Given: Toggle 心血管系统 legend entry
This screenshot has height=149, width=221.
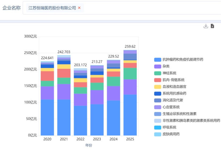Looking at the screenshot, I should (x=167, y=107).
